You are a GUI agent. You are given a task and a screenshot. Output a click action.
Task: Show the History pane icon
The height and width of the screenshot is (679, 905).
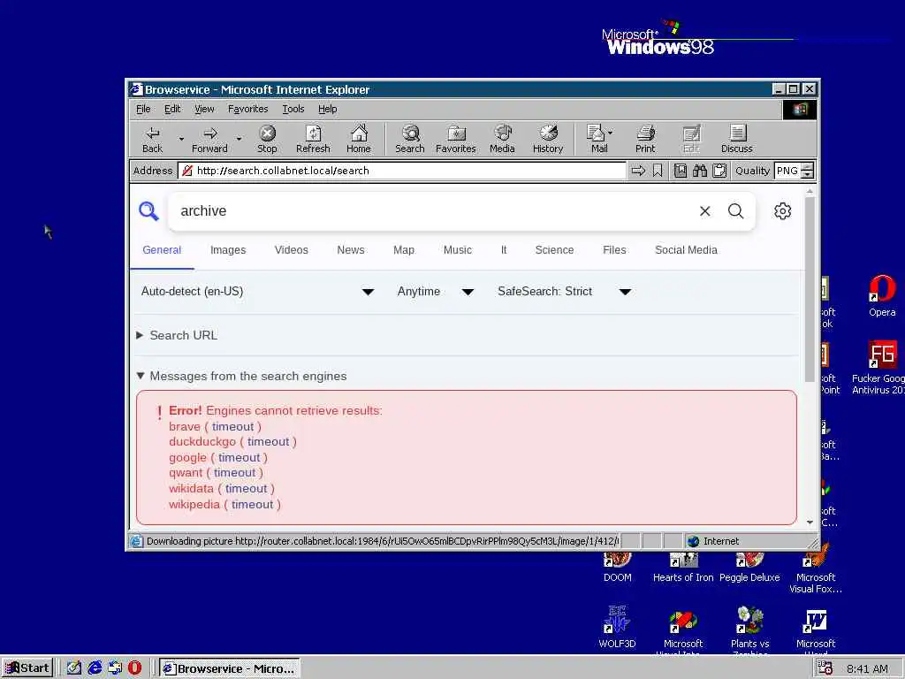pyautogui.click(x=548, y=140)
